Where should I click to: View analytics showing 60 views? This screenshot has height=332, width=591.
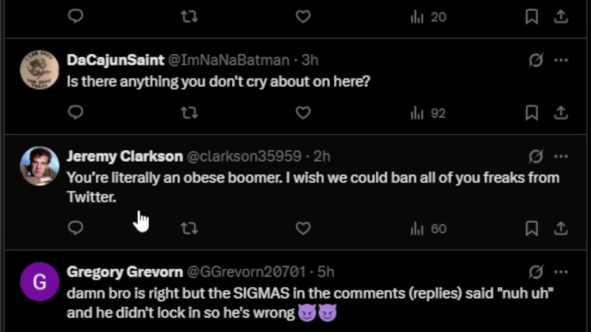coord(428,228)
